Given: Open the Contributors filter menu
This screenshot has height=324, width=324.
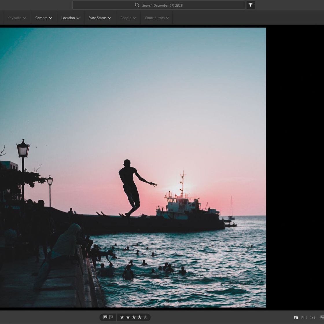Looking at the screenshot, I should (156, 18).
